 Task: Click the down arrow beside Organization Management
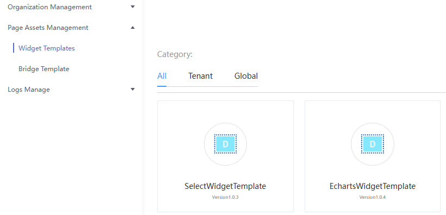(133, 7)
